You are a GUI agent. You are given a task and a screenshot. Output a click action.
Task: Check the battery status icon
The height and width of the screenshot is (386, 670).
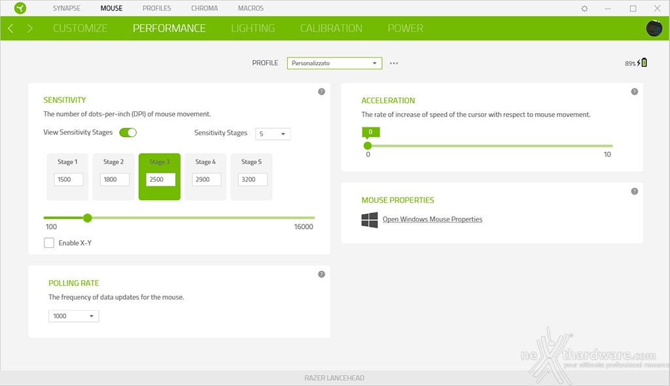pyautogui.click(x=644, y=62)
